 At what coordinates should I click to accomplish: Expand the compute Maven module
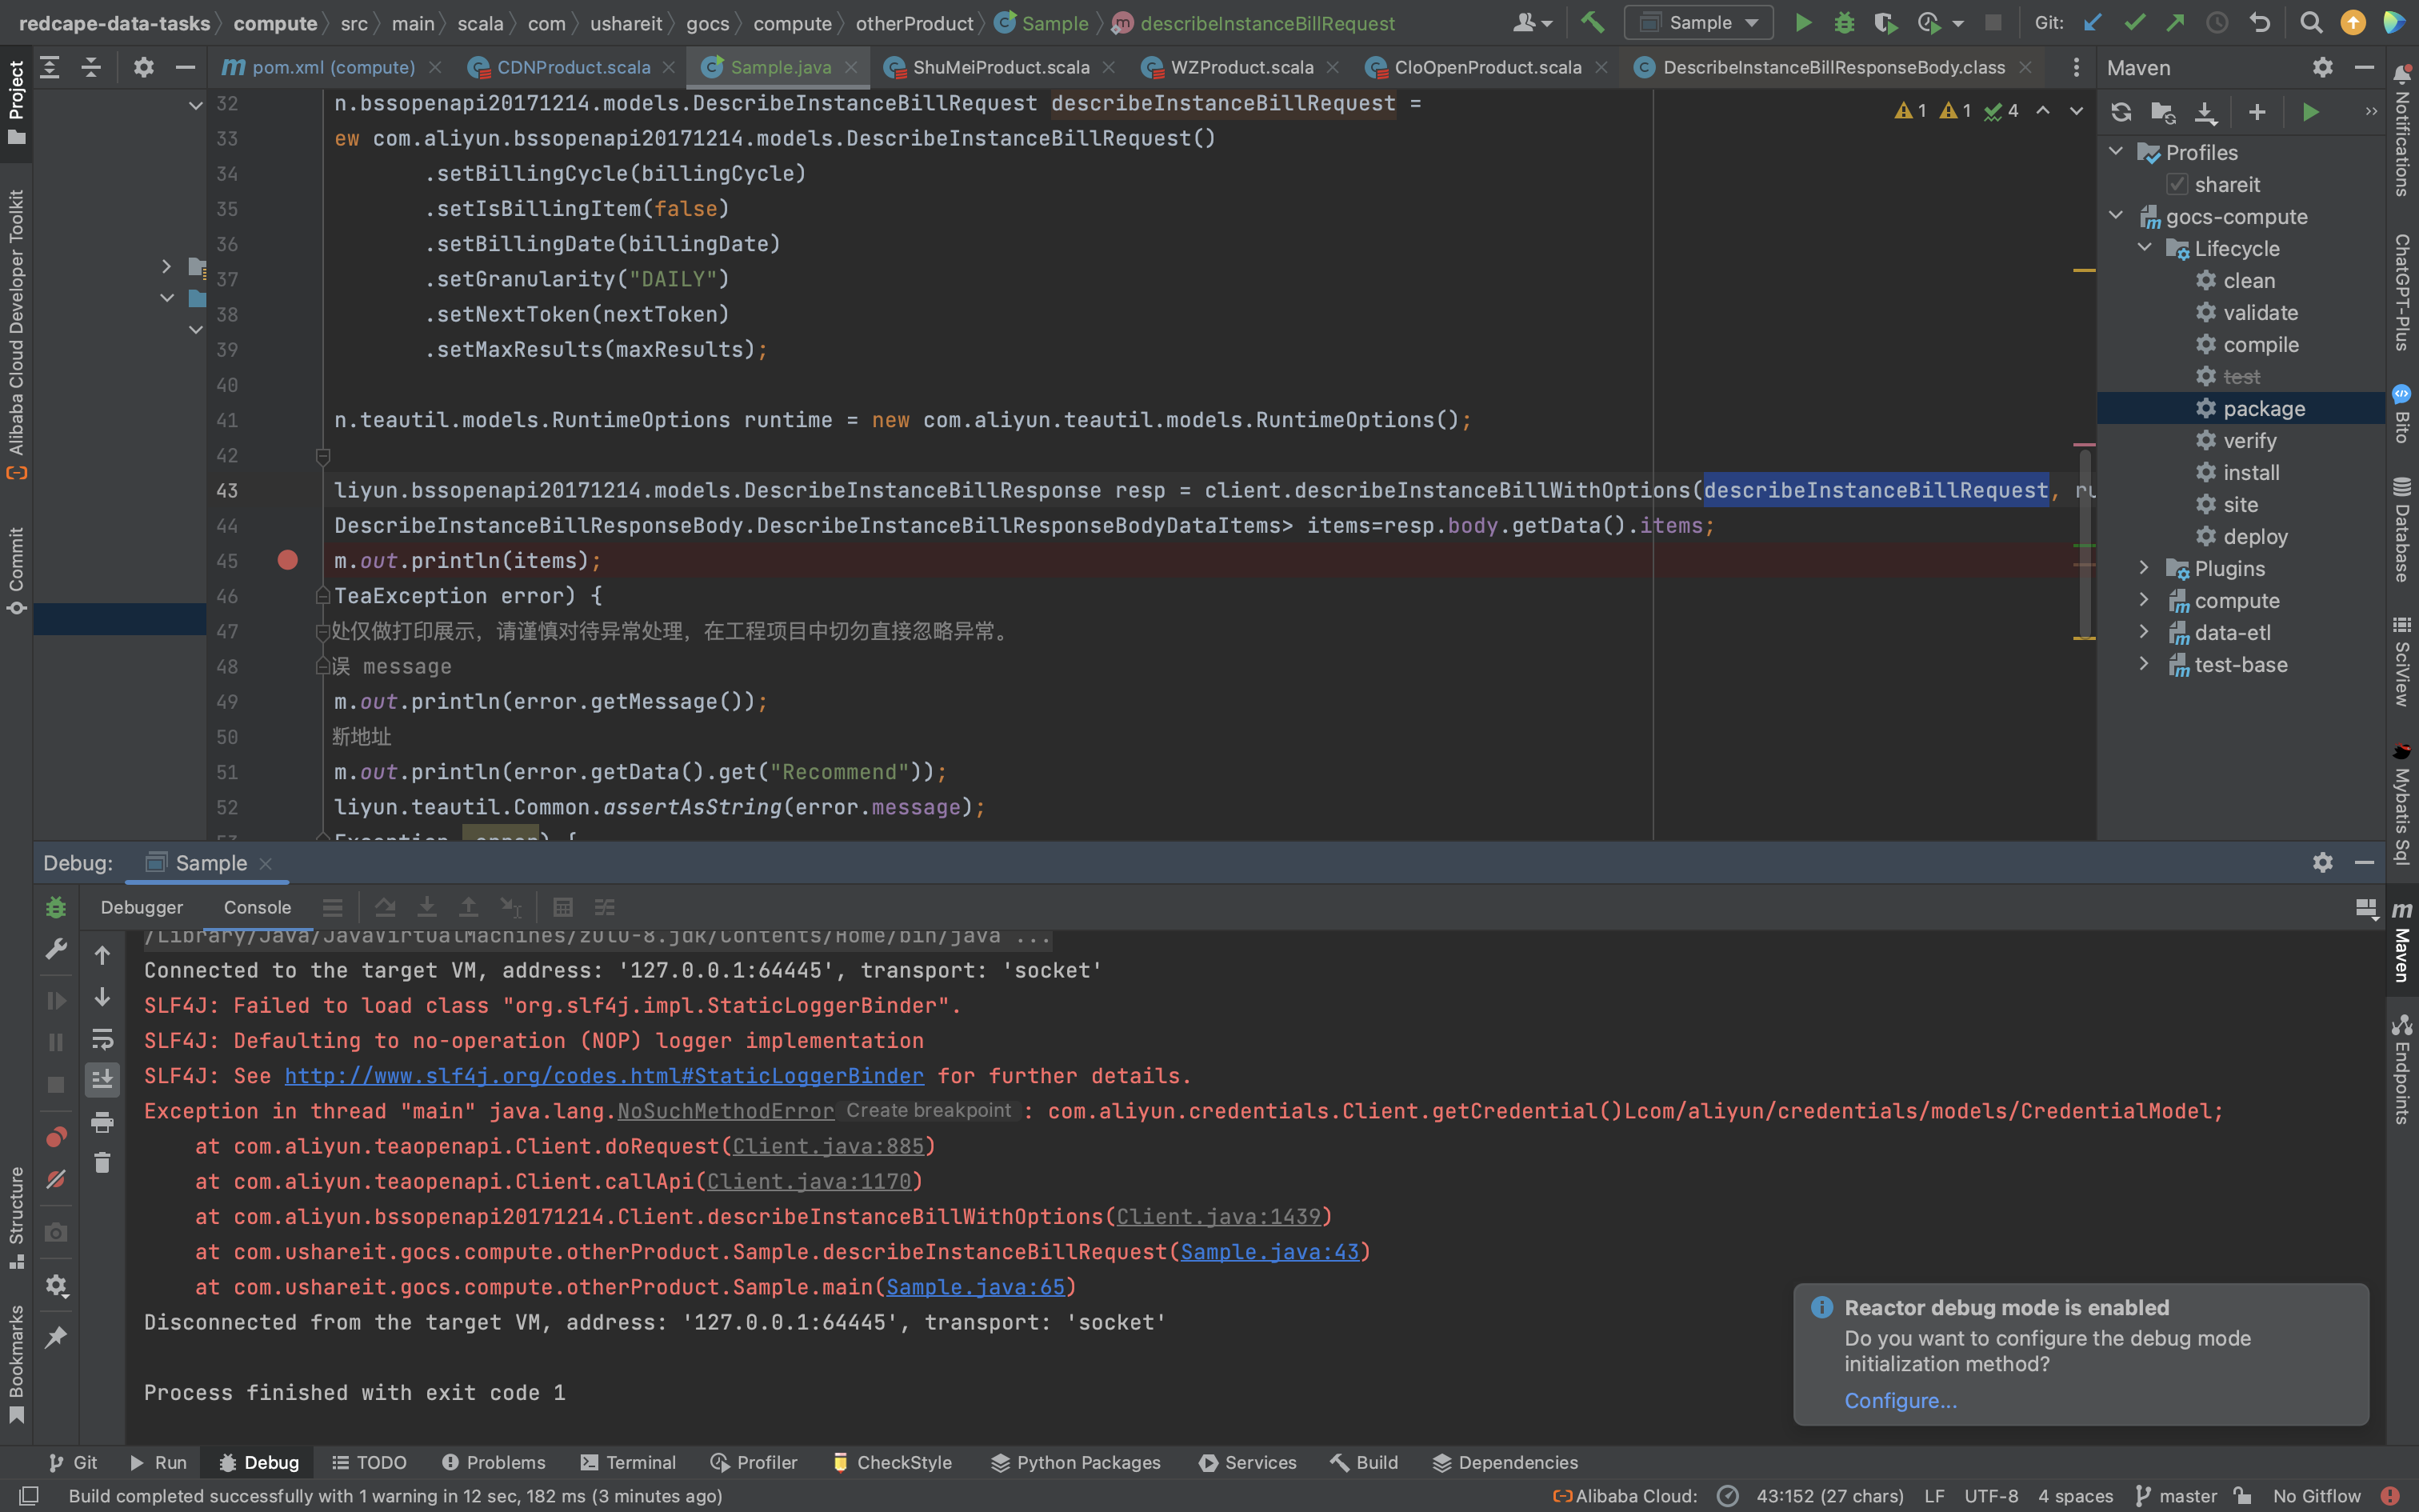2145,600
